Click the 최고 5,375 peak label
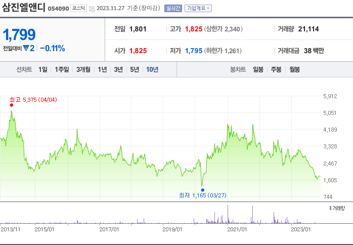This screenshot has height=245, width=353. [x=33, y=100]
